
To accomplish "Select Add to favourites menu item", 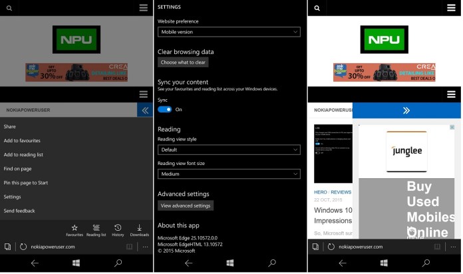I will pyautogui.click(x=22, y=140).
